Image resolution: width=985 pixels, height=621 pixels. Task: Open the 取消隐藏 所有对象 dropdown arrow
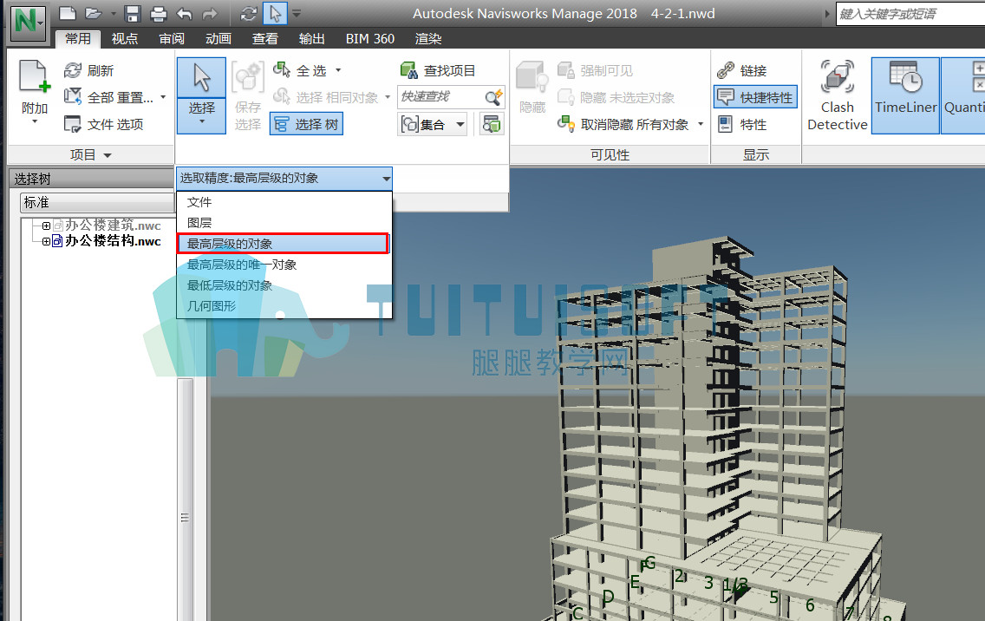(701, 124)
